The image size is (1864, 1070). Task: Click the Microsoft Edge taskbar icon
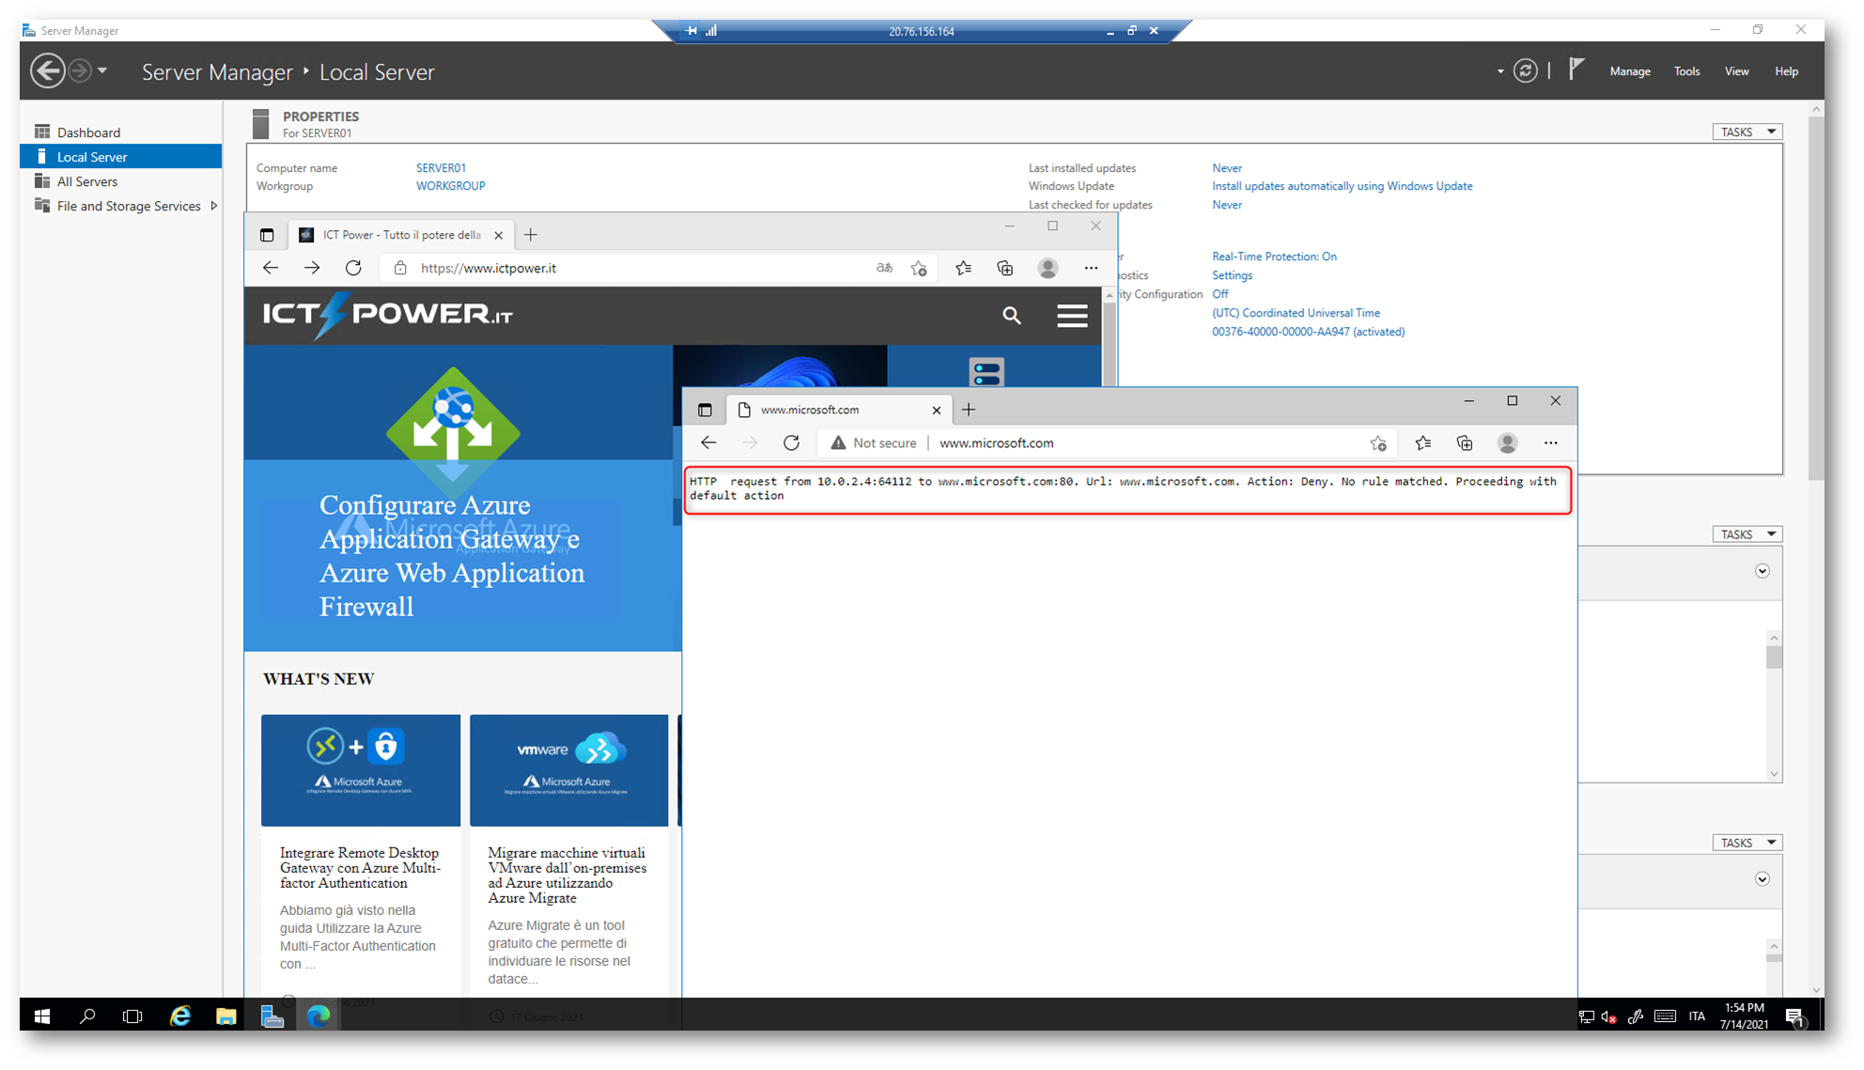coord(318,1016)
